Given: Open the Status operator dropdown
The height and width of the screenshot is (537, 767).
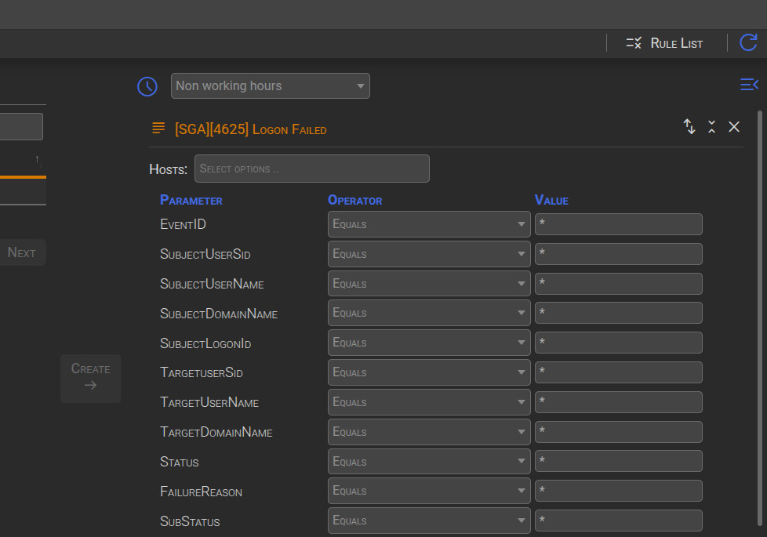Looking at the screenshot, I should 429,461.
